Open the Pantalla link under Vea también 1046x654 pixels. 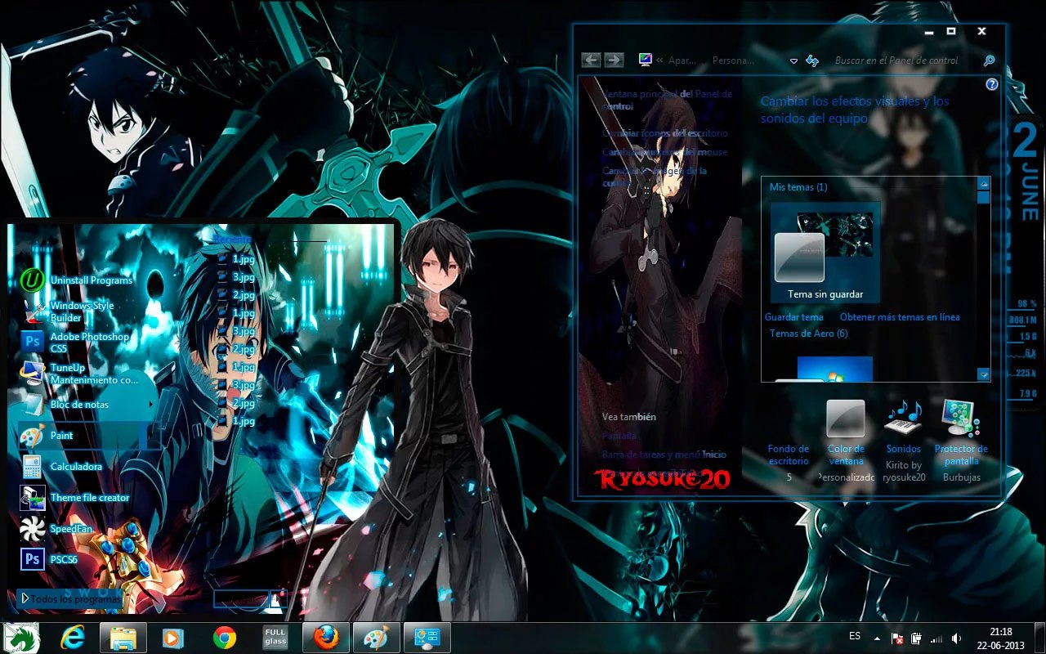point(619,437)
